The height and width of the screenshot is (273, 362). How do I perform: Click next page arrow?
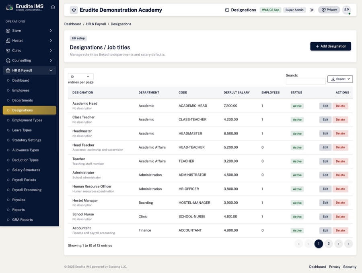[338, 244]
